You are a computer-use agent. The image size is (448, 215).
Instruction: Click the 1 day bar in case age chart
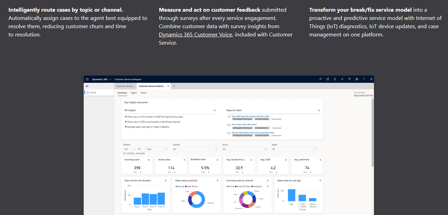(292, 196)
